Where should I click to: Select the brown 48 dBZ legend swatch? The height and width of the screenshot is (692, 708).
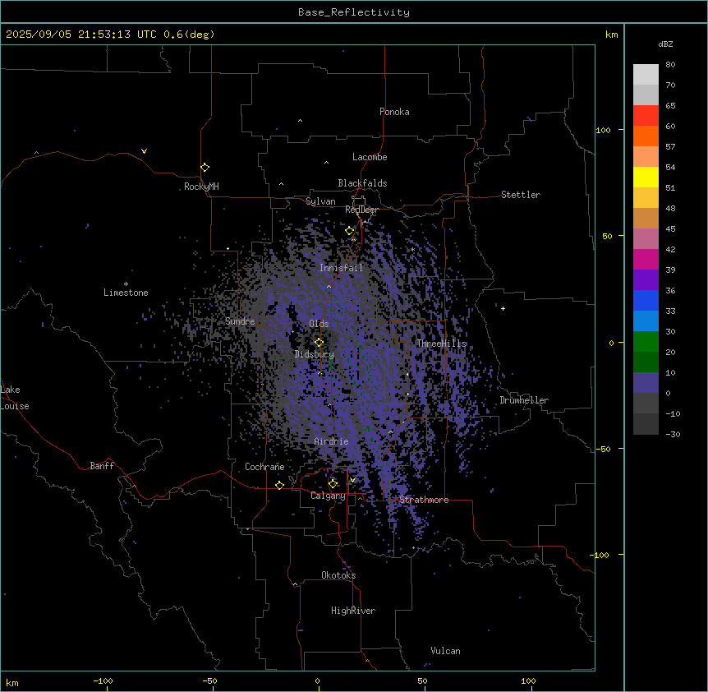pyautogui.click(x=646, y=218)
